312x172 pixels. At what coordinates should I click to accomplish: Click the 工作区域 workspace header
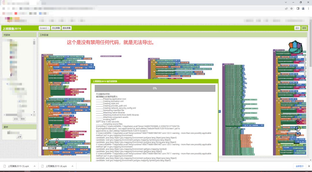(x=172, y=35)
